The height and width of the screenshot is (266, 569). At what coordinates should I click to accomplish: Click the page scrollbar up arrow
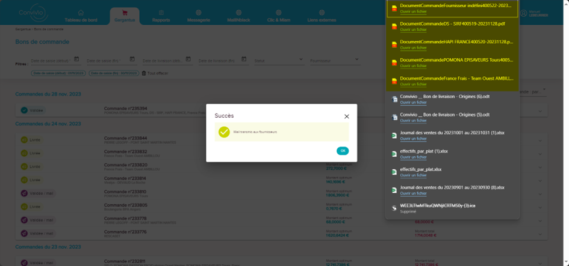click(x=566, y=2)
